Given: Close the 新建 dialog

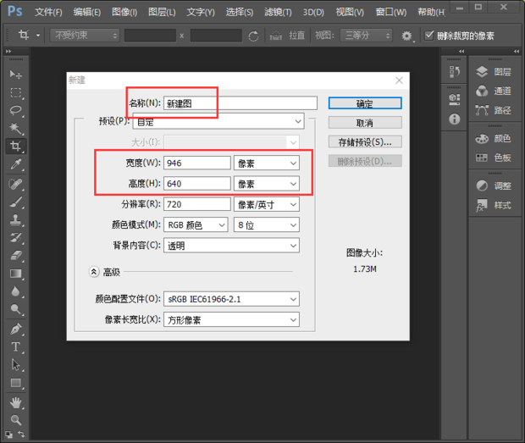Looking at the screenshot, I should click(x=399, y=80).
